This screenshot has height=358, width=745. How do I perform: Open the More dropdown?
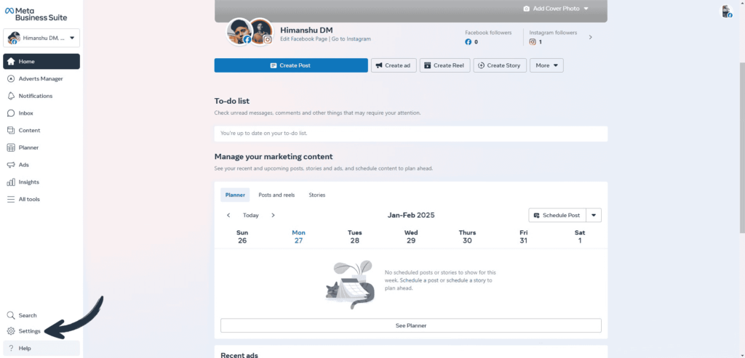[546, 65]
